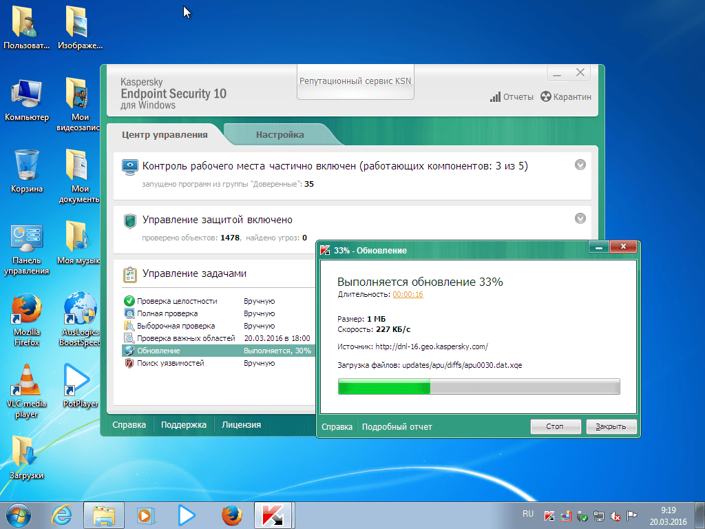The image size is (705, 529).
Task: Open Reports bar-chart icon in Kaspersky
Action: click(495, 96)
